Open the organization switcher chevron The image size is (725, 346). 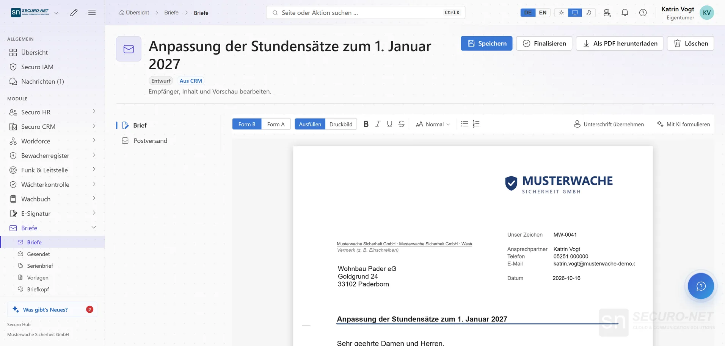[x=56, y=12]
